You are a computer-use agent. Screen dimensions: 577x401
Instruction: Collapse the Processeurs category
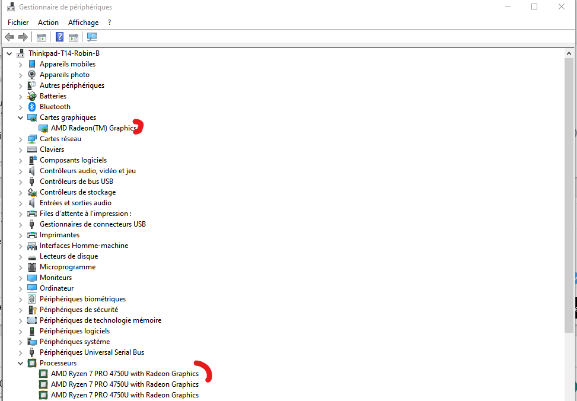[21, 364]
